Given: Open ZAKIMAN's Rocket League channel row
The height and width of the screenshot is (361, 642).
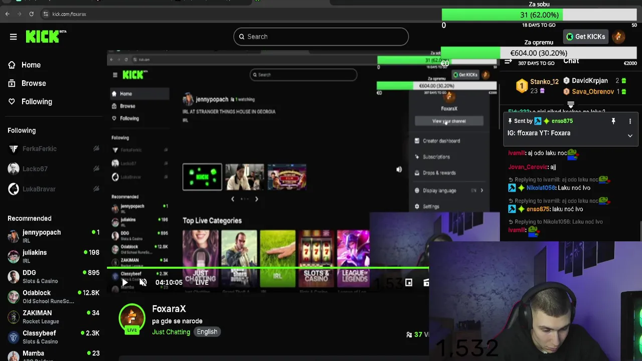Looking at the screenshot, I should tap(53, 317).
